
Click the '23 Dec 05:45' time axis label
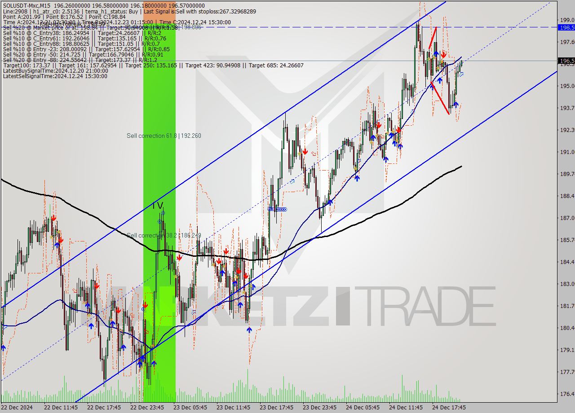click(x=190, y=408)
